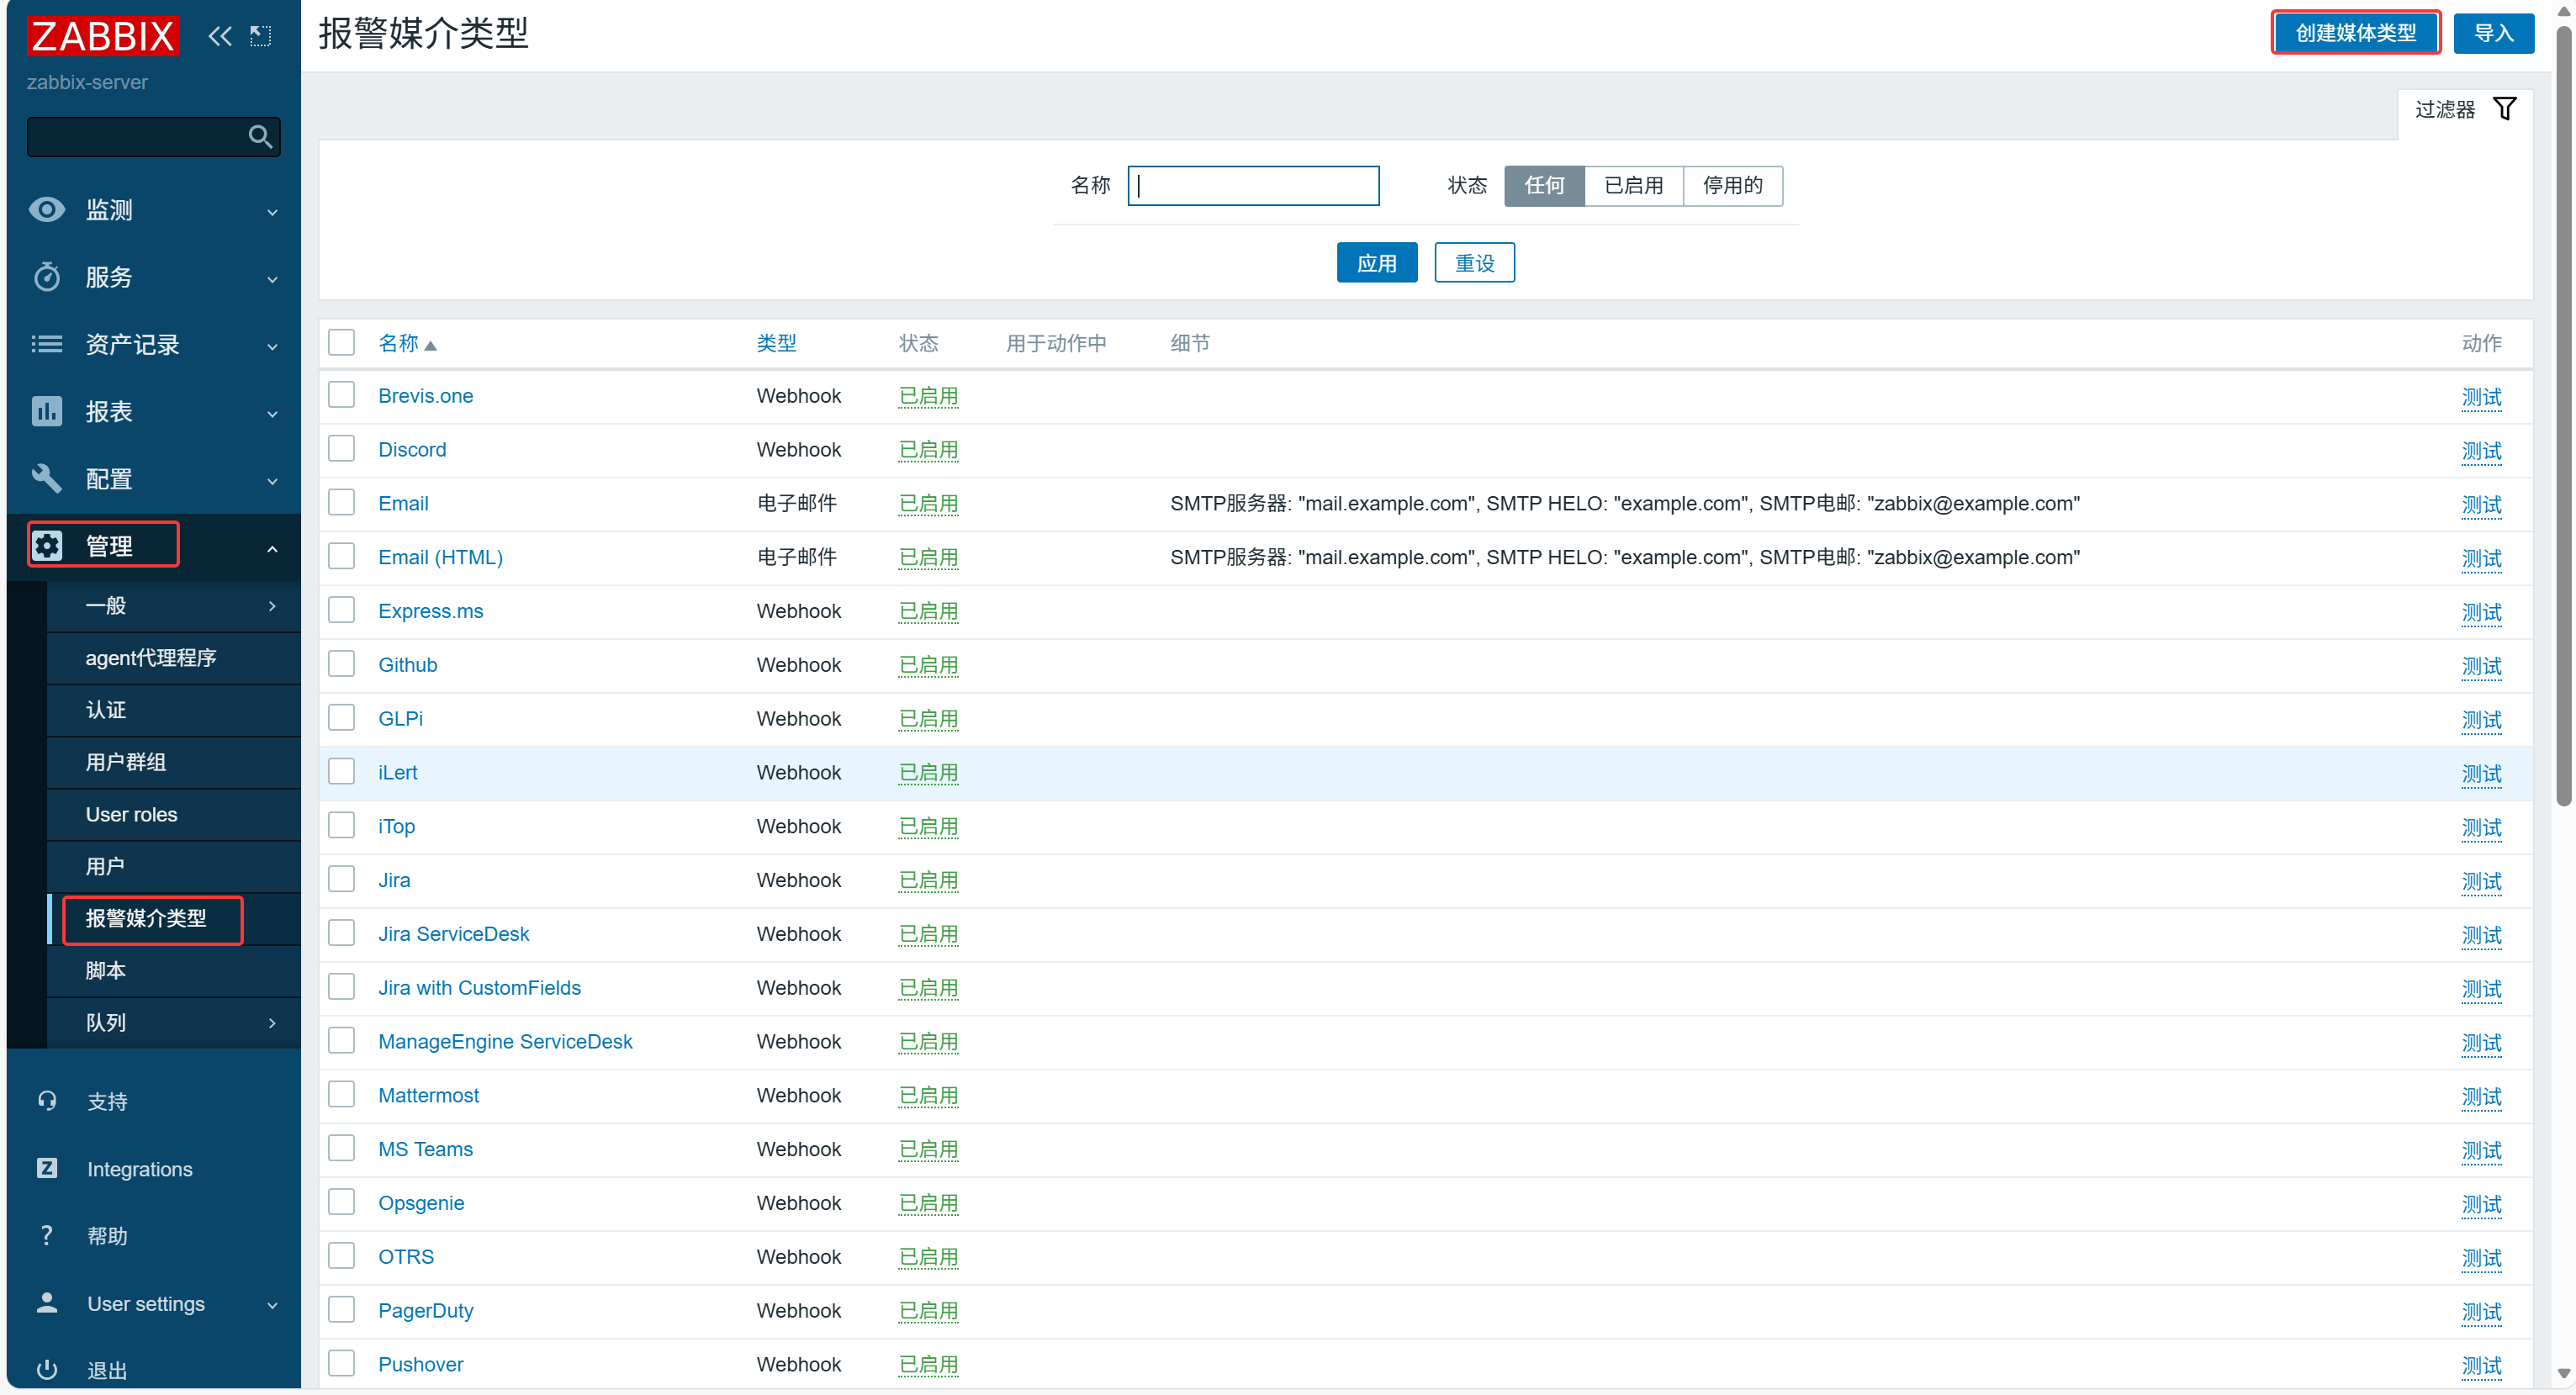The width and height of the screenshot is (2576, 1395).
Task: Click the 退出 power icon
Action: pos(47,1369)
